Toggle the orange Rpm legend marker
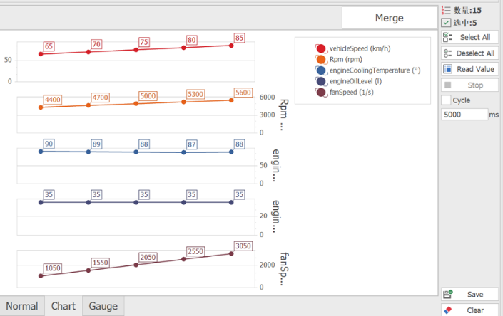 point(321,60)
